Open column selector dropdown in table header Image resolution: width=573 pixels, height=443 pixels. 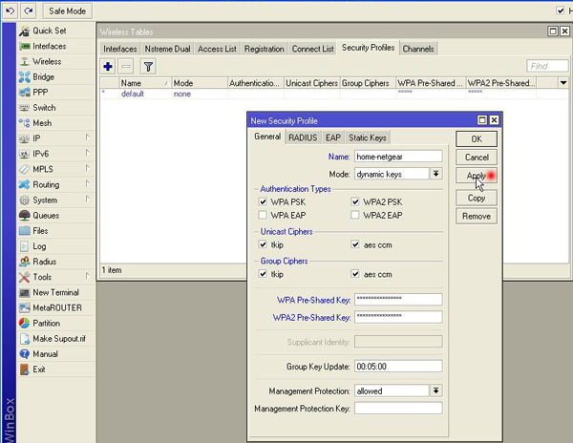coord(563,83)
